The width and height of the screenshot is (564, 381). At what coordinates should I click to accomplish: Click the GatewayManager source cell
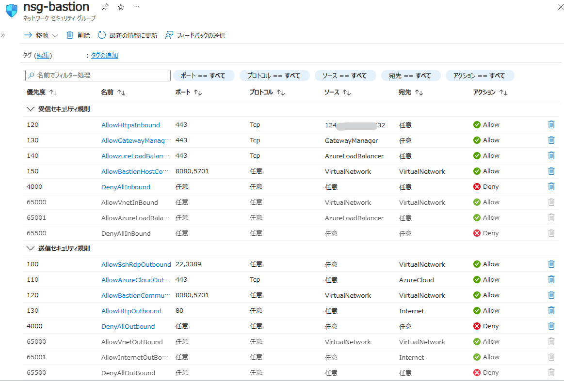click(x=352, y=141)
